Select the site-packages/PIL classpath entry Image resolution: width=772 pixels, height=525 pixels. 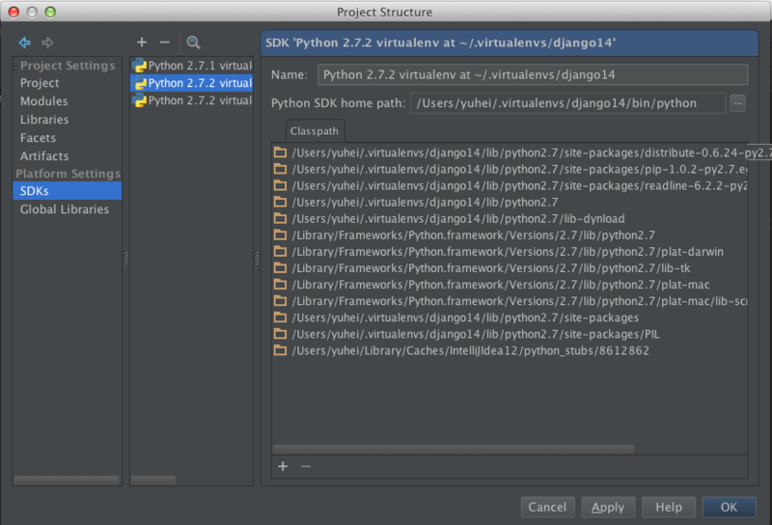510,334
